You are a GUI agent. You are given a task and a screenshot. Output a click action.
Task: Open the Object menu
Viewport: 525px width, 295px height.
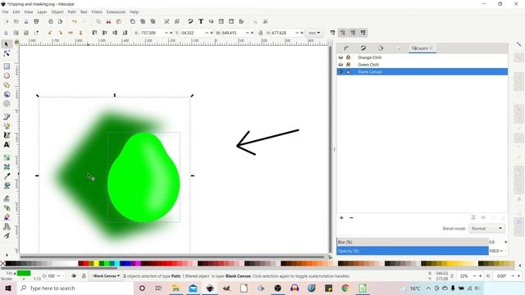click(57, 11)
